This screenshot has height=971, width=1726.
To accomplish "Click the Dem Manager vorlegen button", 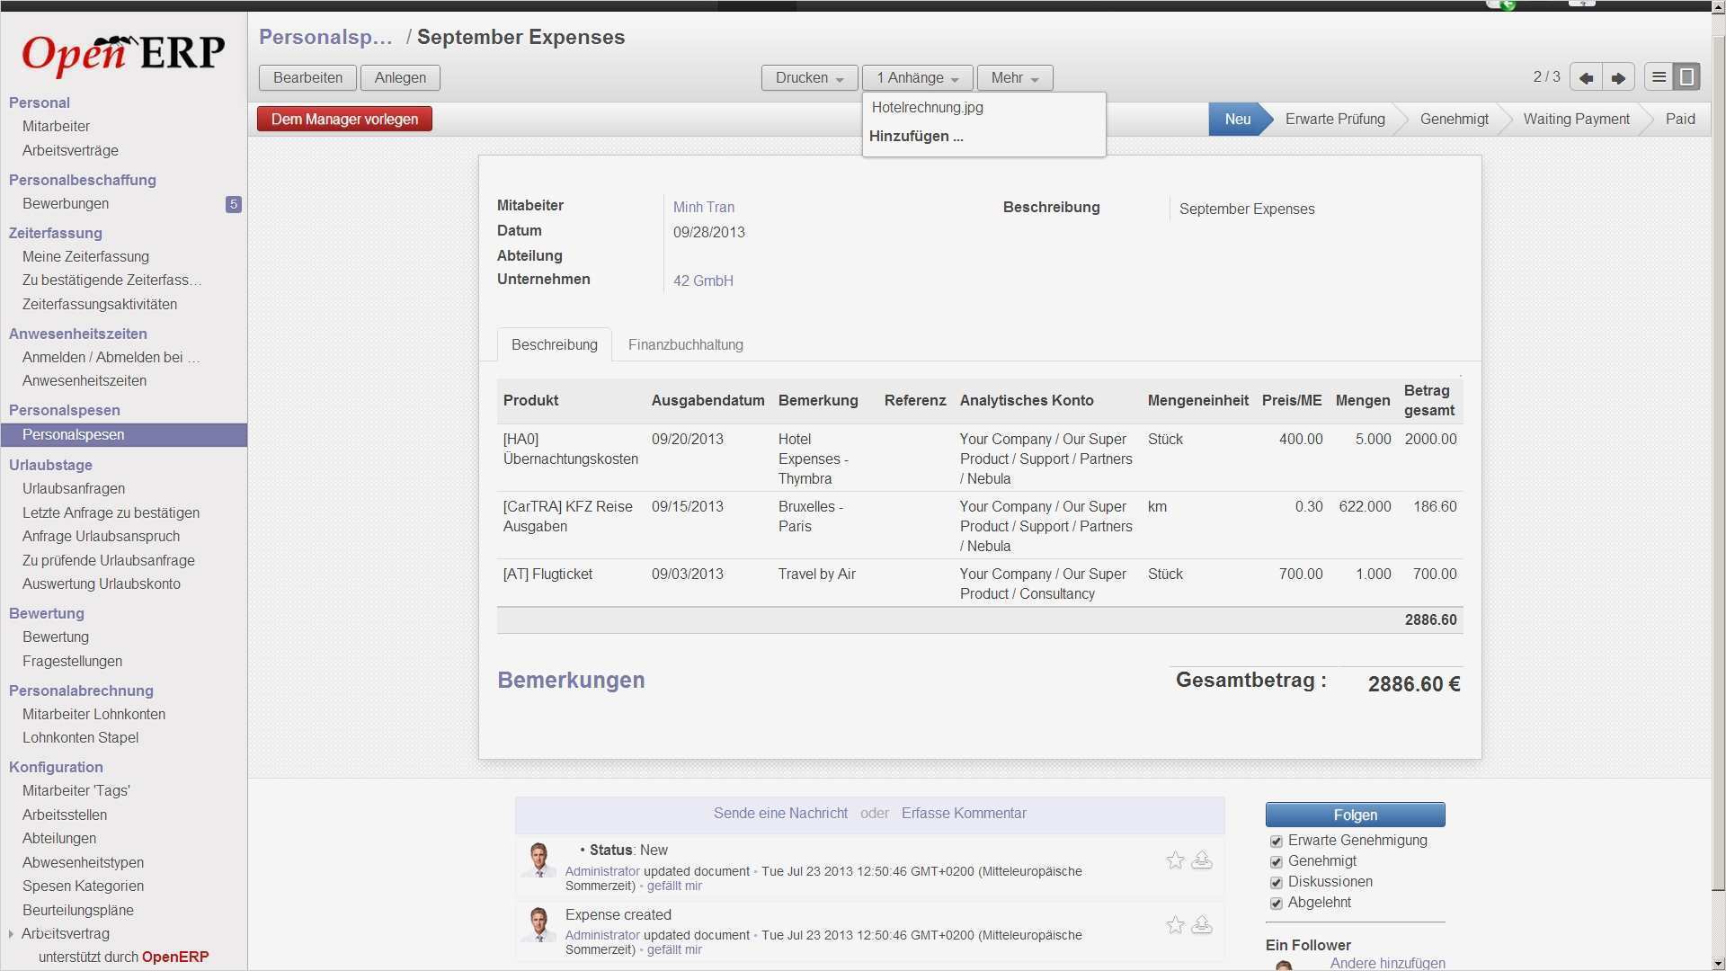I will coord(343,118).
